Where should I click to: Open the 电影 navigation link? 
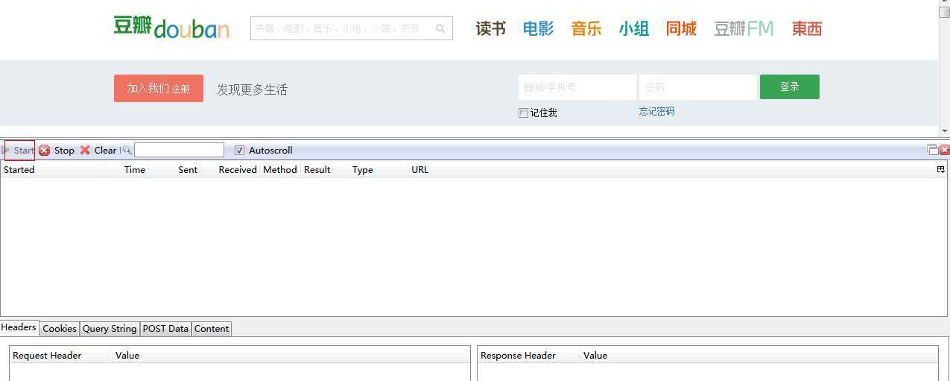(539, 28)
